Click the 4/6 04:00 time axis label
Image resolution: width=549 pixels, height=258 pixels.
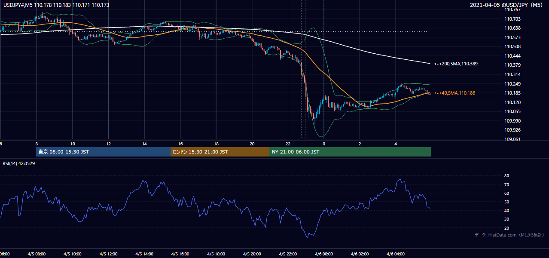(396, 254)
